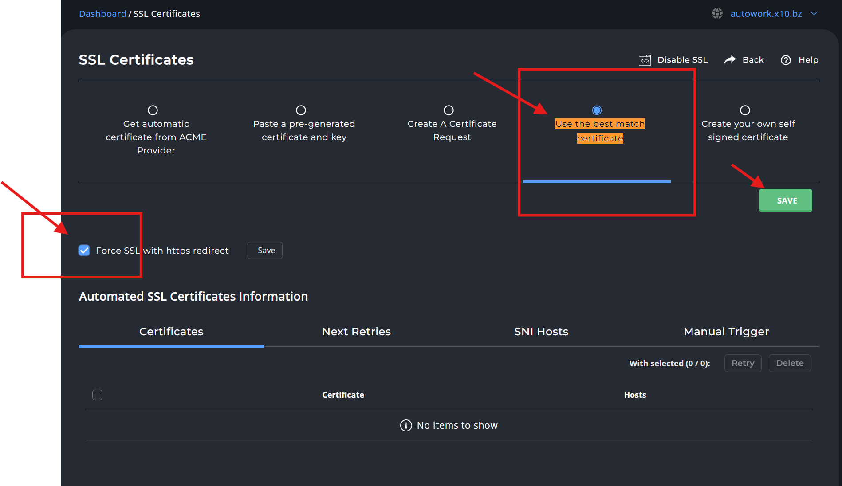Click the globe icon beside domain name
This screenshot has width=842, height=486.
[x=717, y=14]
